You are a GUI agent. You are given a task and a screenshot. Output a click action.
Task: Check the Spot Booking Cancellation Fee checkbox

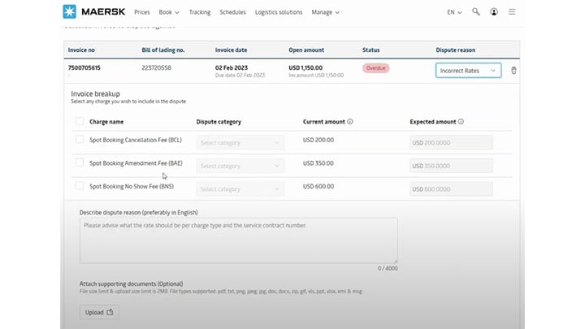coord(80,140)
